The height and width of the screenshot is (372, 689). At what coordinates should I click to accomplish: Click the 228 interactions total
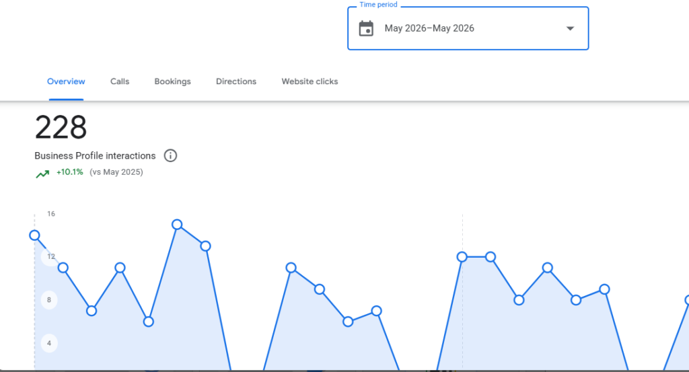[x=61, y=127]
